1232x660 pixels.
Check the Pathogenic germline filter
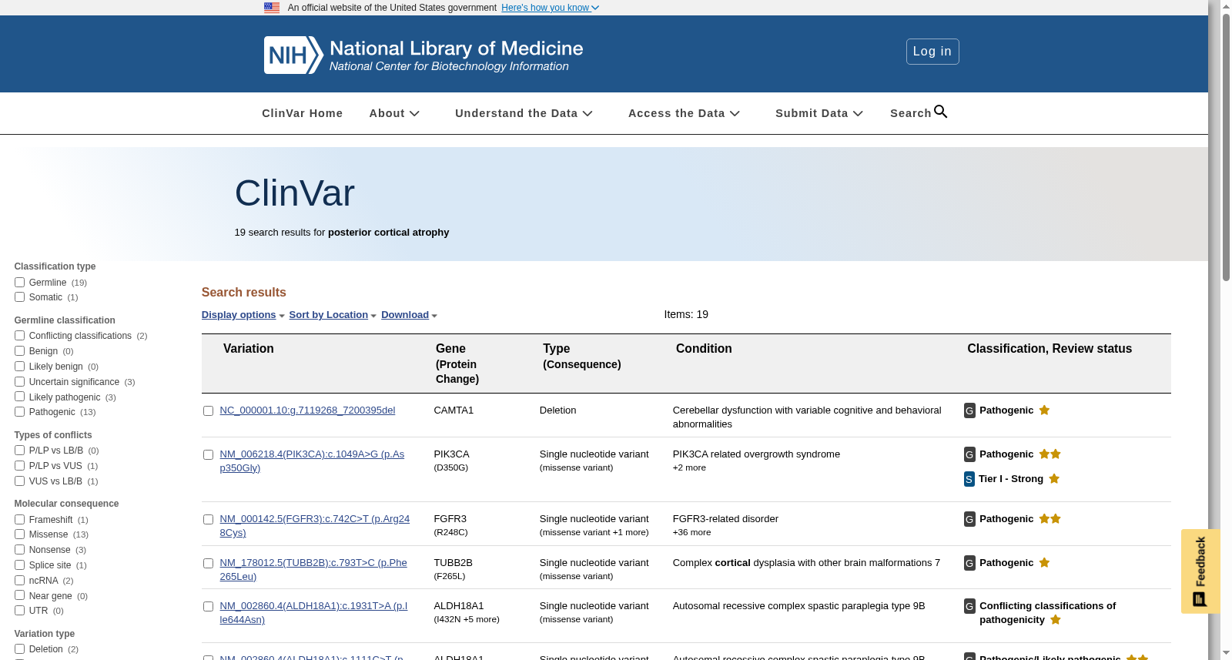(19, 412)
